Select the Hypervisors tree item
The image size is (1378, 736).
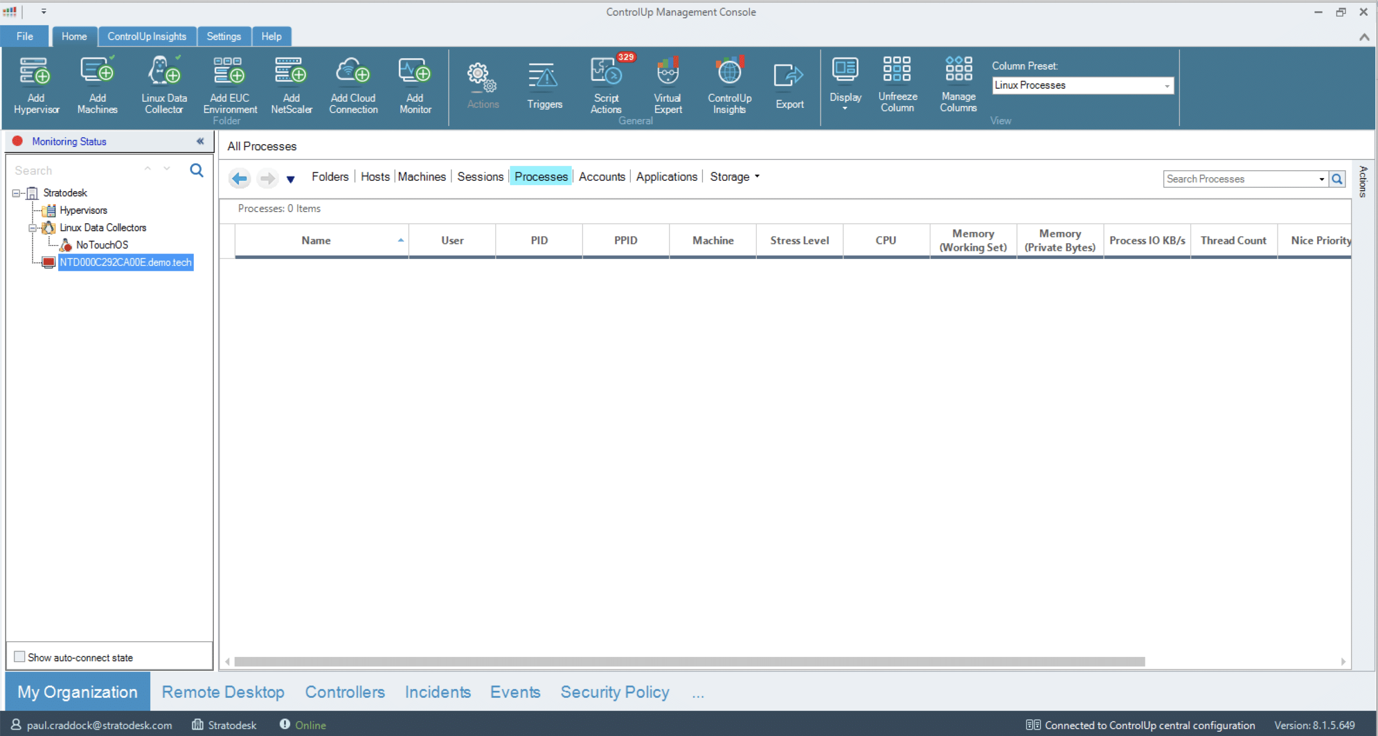[x=83, y=210]
